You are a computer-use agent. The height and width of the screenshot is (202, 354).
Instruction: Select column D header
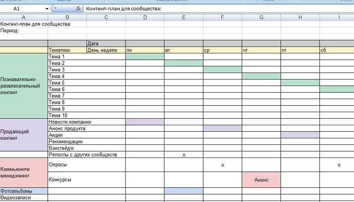coord(145,17)
